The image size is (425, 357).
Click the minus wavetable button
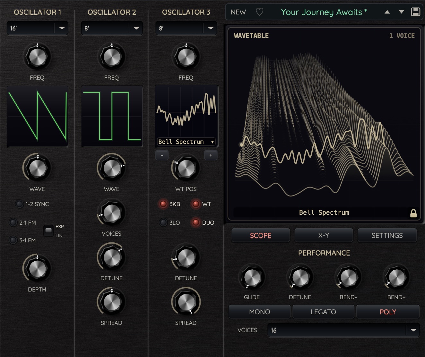pos(162,155)
